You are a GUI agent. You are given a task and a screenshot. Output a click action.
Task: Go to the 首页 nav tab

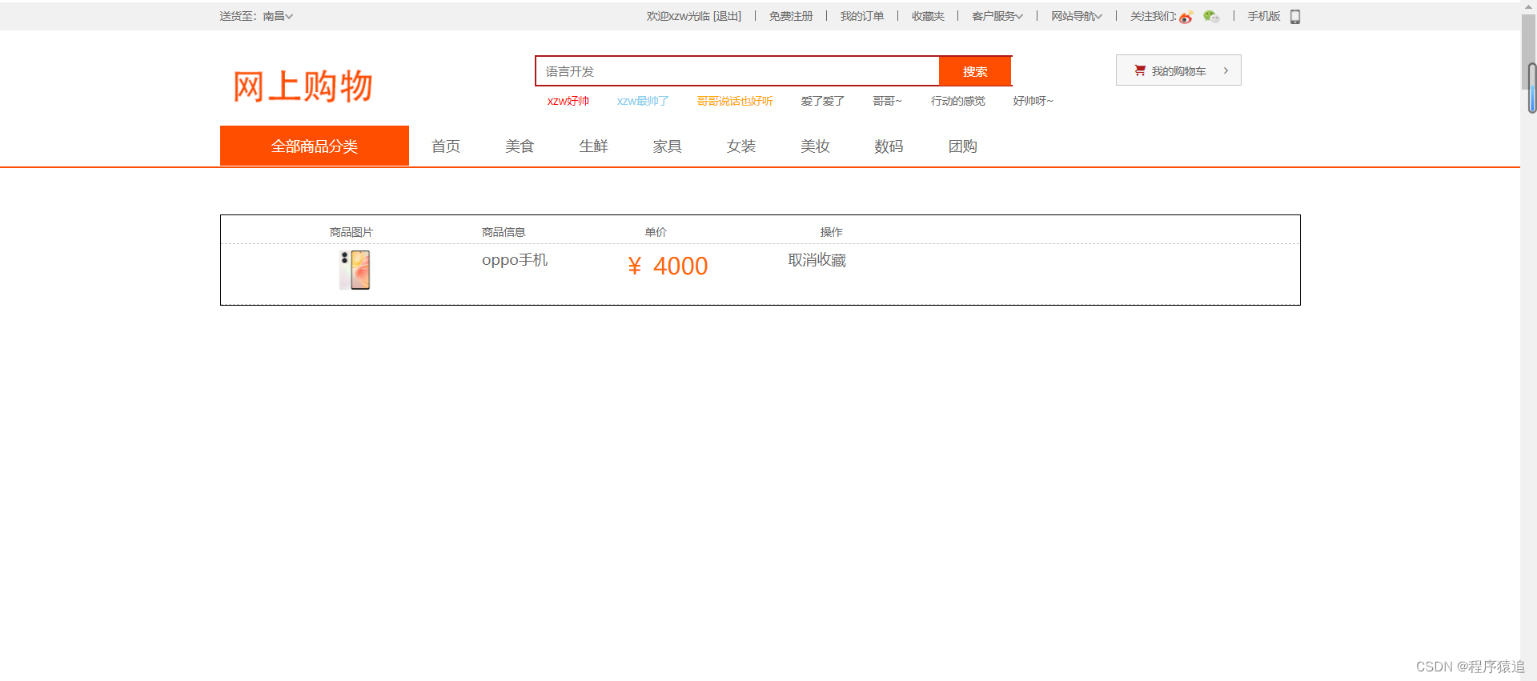[x=446, y=146]
